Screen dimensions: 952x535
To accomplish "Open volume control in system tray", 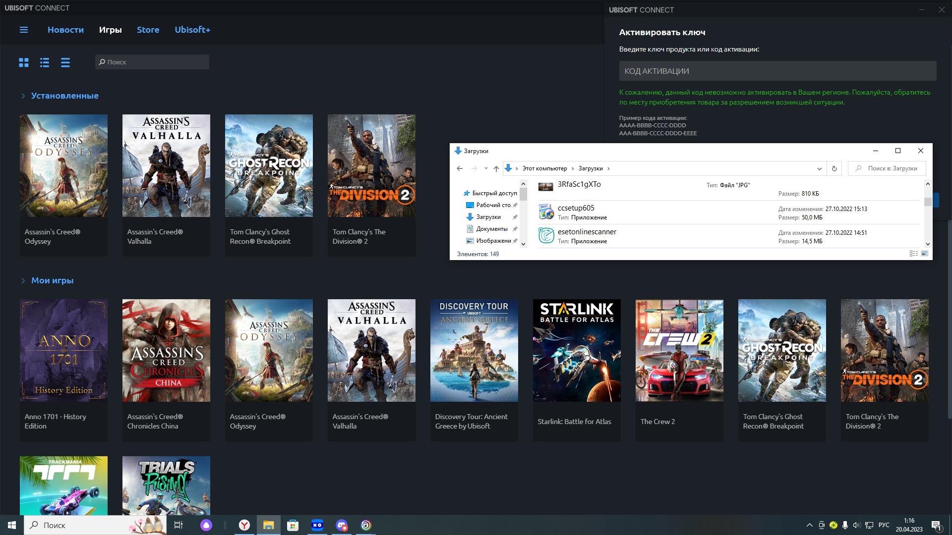I will coord(857,525).
